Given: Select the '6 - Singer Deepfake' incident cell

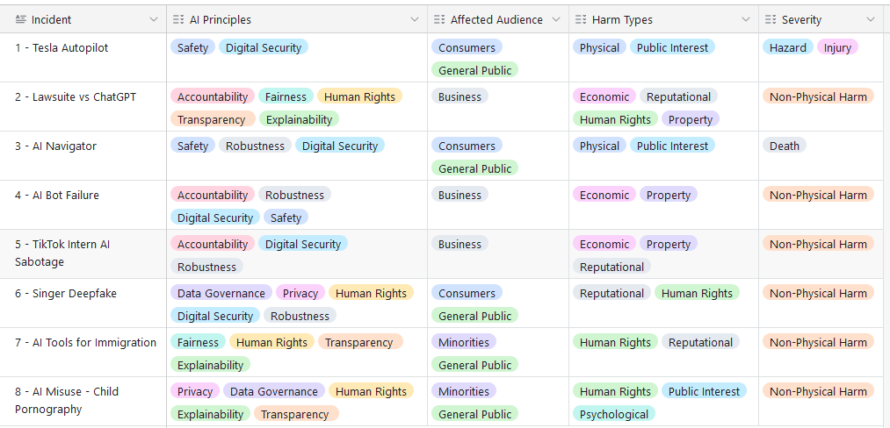Looking at the screenshot, I should tap(83, 303).
